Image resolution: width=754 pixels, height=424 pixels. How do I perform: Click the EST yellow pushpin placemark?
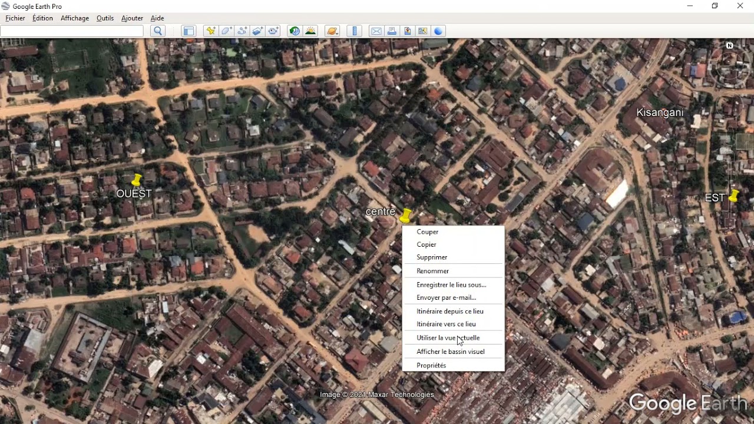tap(733, 196)
